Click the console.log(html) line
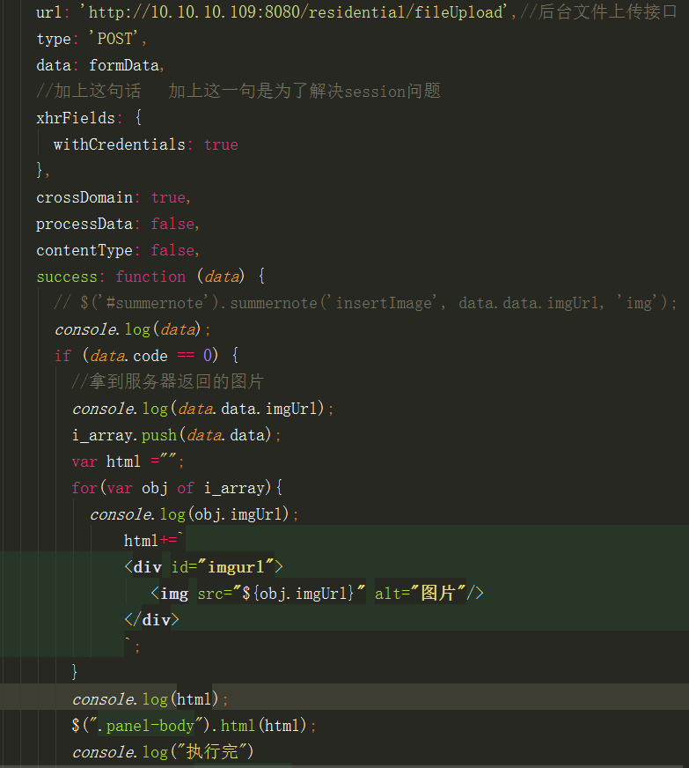 [150, 699]
